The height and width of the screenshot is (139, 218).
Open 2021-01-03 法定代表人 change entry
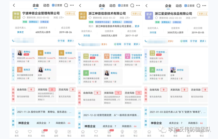point(178,112)
